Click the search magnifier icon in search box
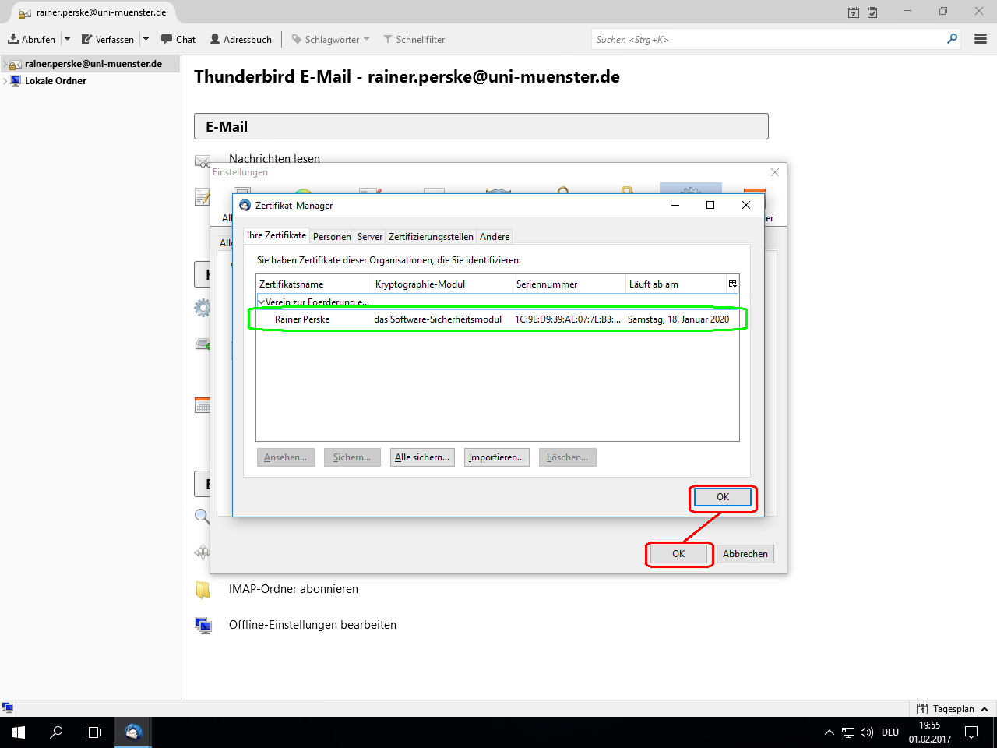997x748 pixels. click(952, 39)
